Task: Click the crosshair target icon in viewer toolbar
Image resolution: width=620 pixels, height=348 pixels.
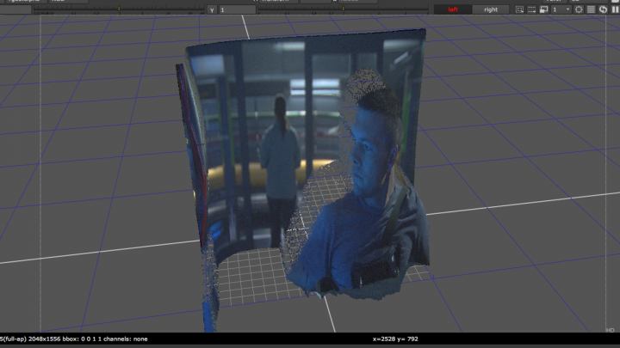Action: [579, 9]
